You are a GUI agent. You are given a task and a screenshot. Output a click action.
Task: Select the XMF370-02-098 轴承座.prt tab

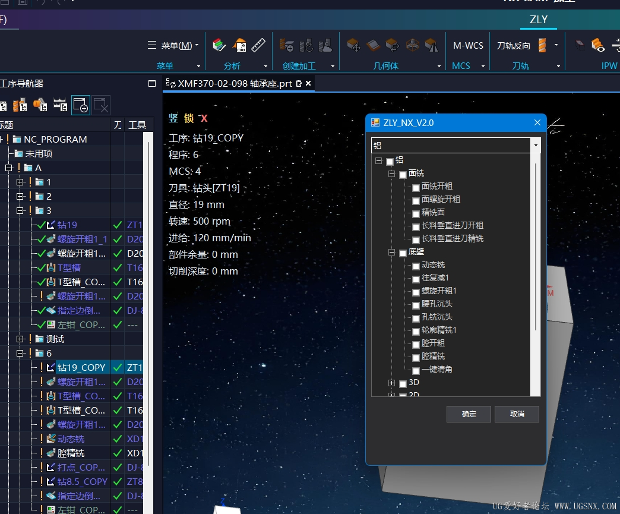[235, 84]
